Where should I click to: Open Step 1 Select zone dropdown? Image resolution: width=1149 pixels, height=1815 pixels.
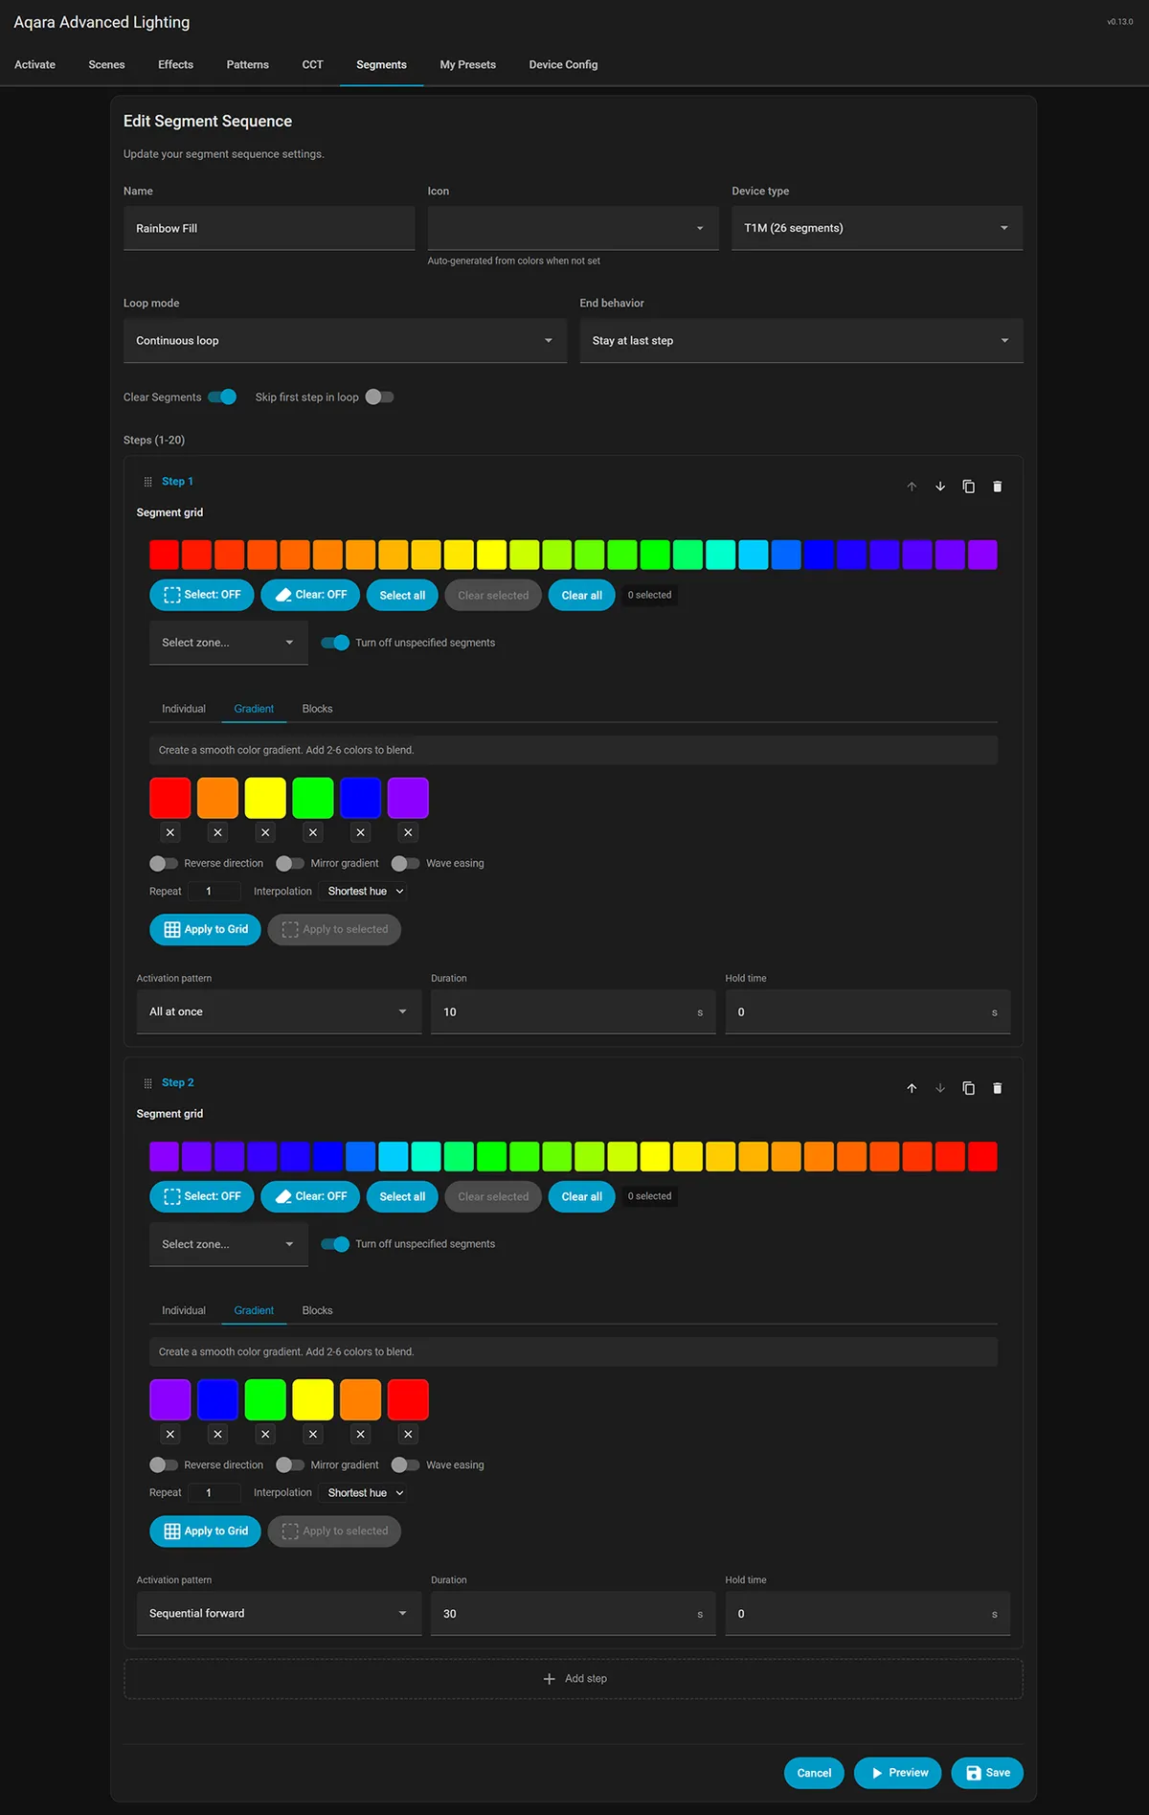229,643
